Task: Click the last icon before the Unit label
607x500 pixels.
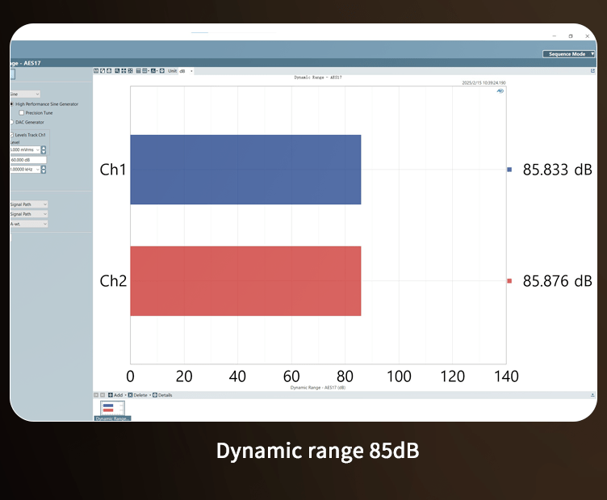Action: pos(162,71)
